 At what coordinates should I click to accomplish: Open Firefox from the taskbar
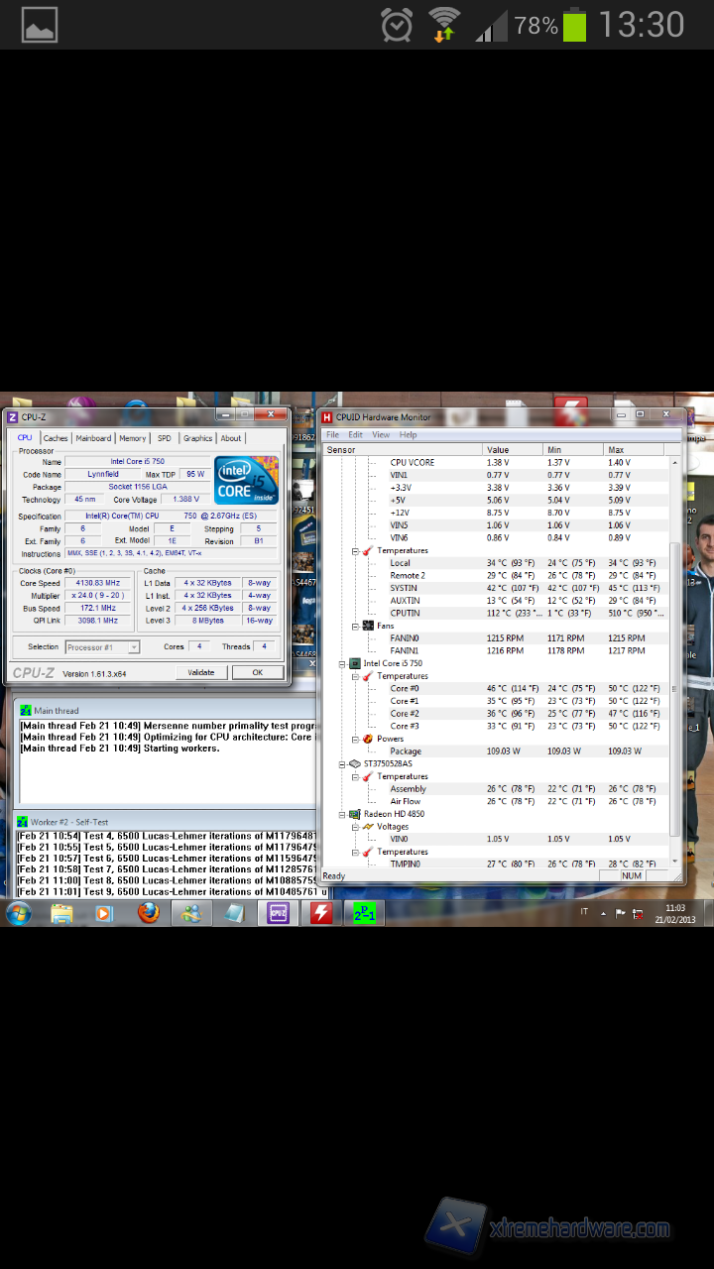[149, 913]
